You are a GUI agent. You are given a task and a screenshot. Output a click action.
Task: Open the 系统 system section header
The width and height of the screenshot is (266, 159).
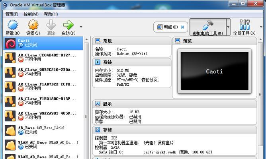tap(132, 62)
